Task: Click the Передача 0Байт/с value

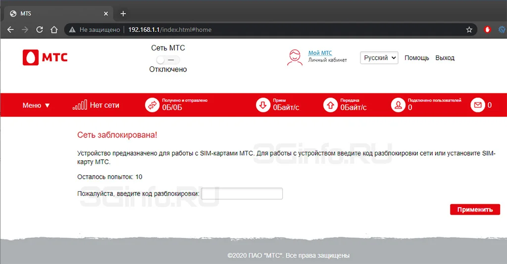Action: (x=354, y=107)
